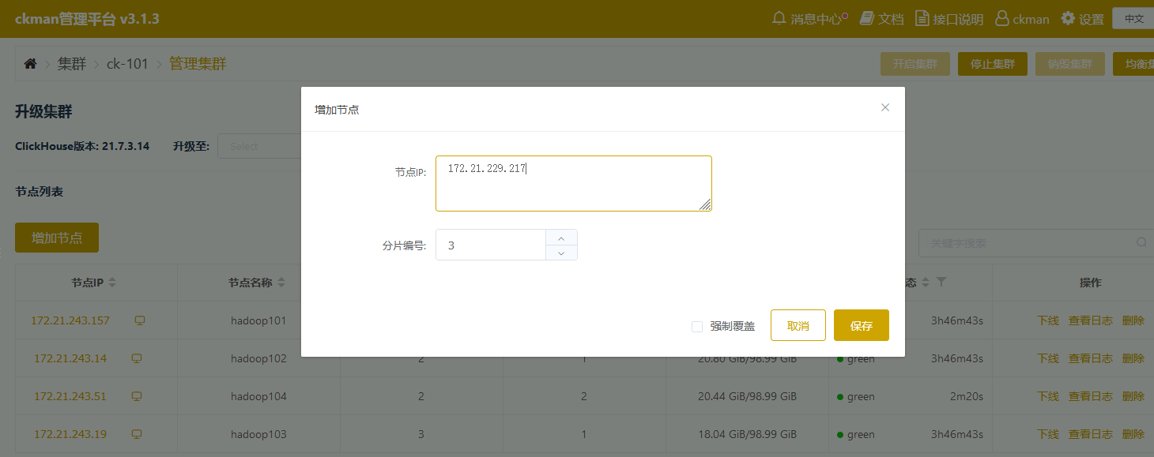Click the 18.04 GiB/98.99 GiB disk cell
Image resolution: width=1154 pixels, height=457 pixels.
click(747, 434)
